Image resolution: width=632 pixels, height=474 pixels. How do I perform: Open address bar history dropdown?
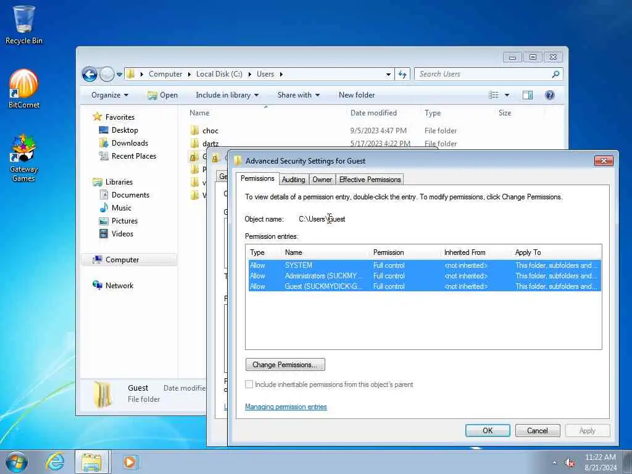pos(388,75)
